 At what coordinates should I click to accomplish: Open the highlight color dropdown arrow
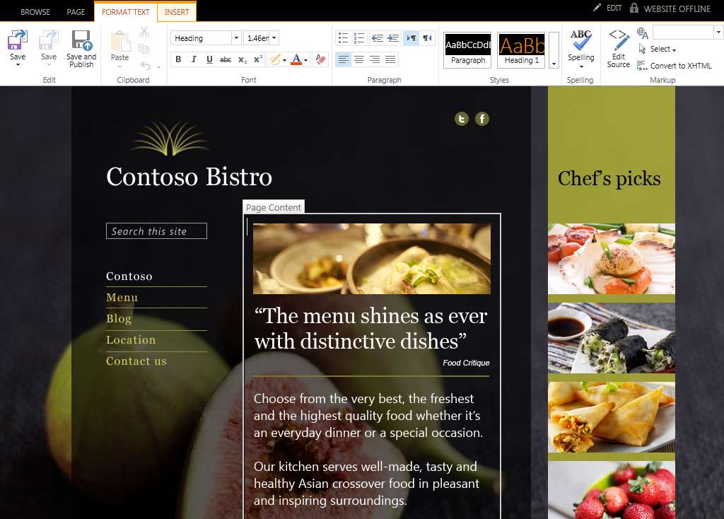point(284,60)
